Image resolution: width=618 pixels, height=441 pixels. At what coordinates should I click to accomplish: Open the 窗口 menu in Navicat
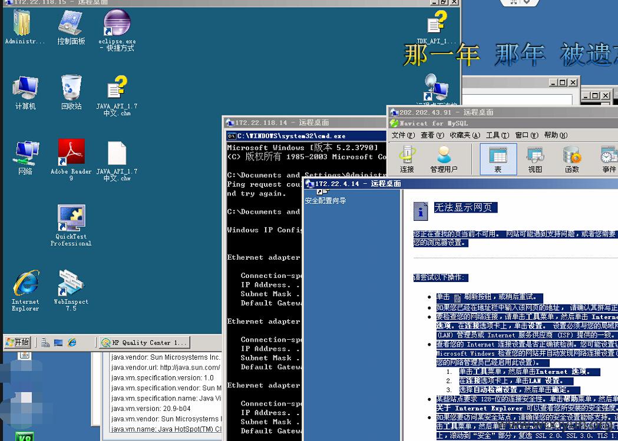[527, 135]
